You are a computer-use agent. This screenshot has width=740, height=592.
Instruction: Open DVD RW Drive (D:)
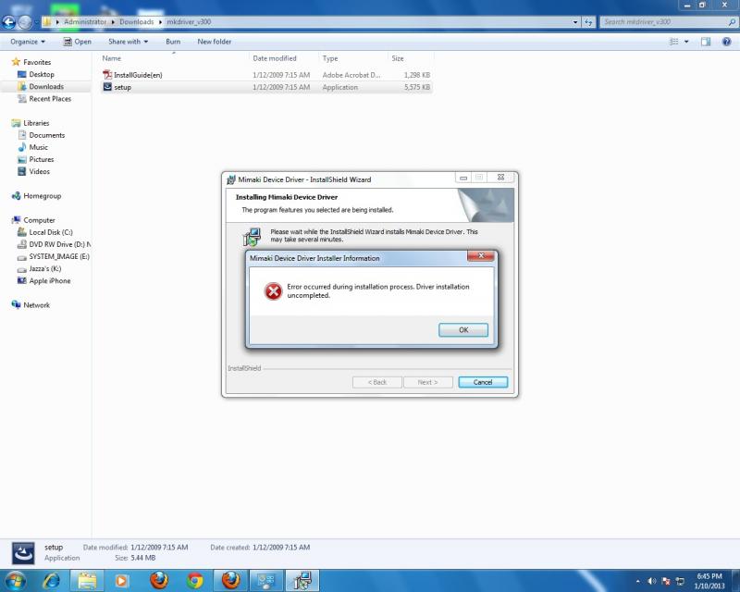55,244
